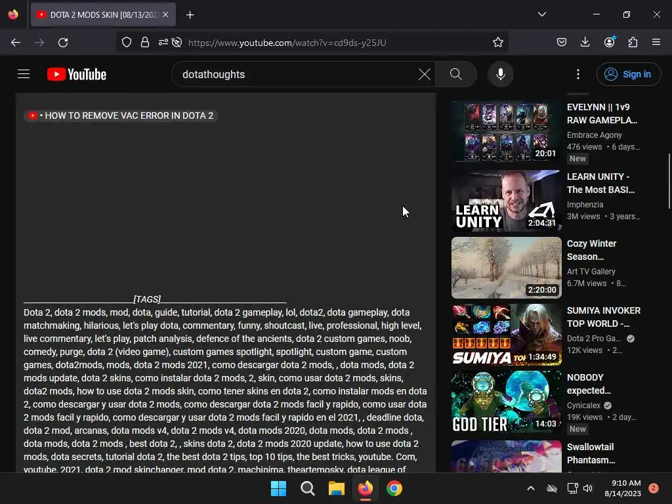Show hidden tray icons chevron
Viewport: 672px width, 504px height.
(x=530, y=488)
